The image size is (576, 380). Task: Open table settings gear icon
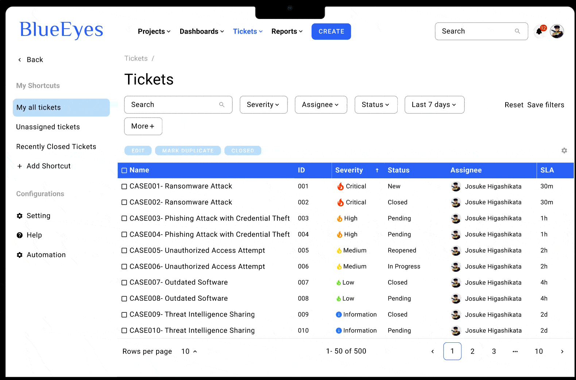pos(564,151)
